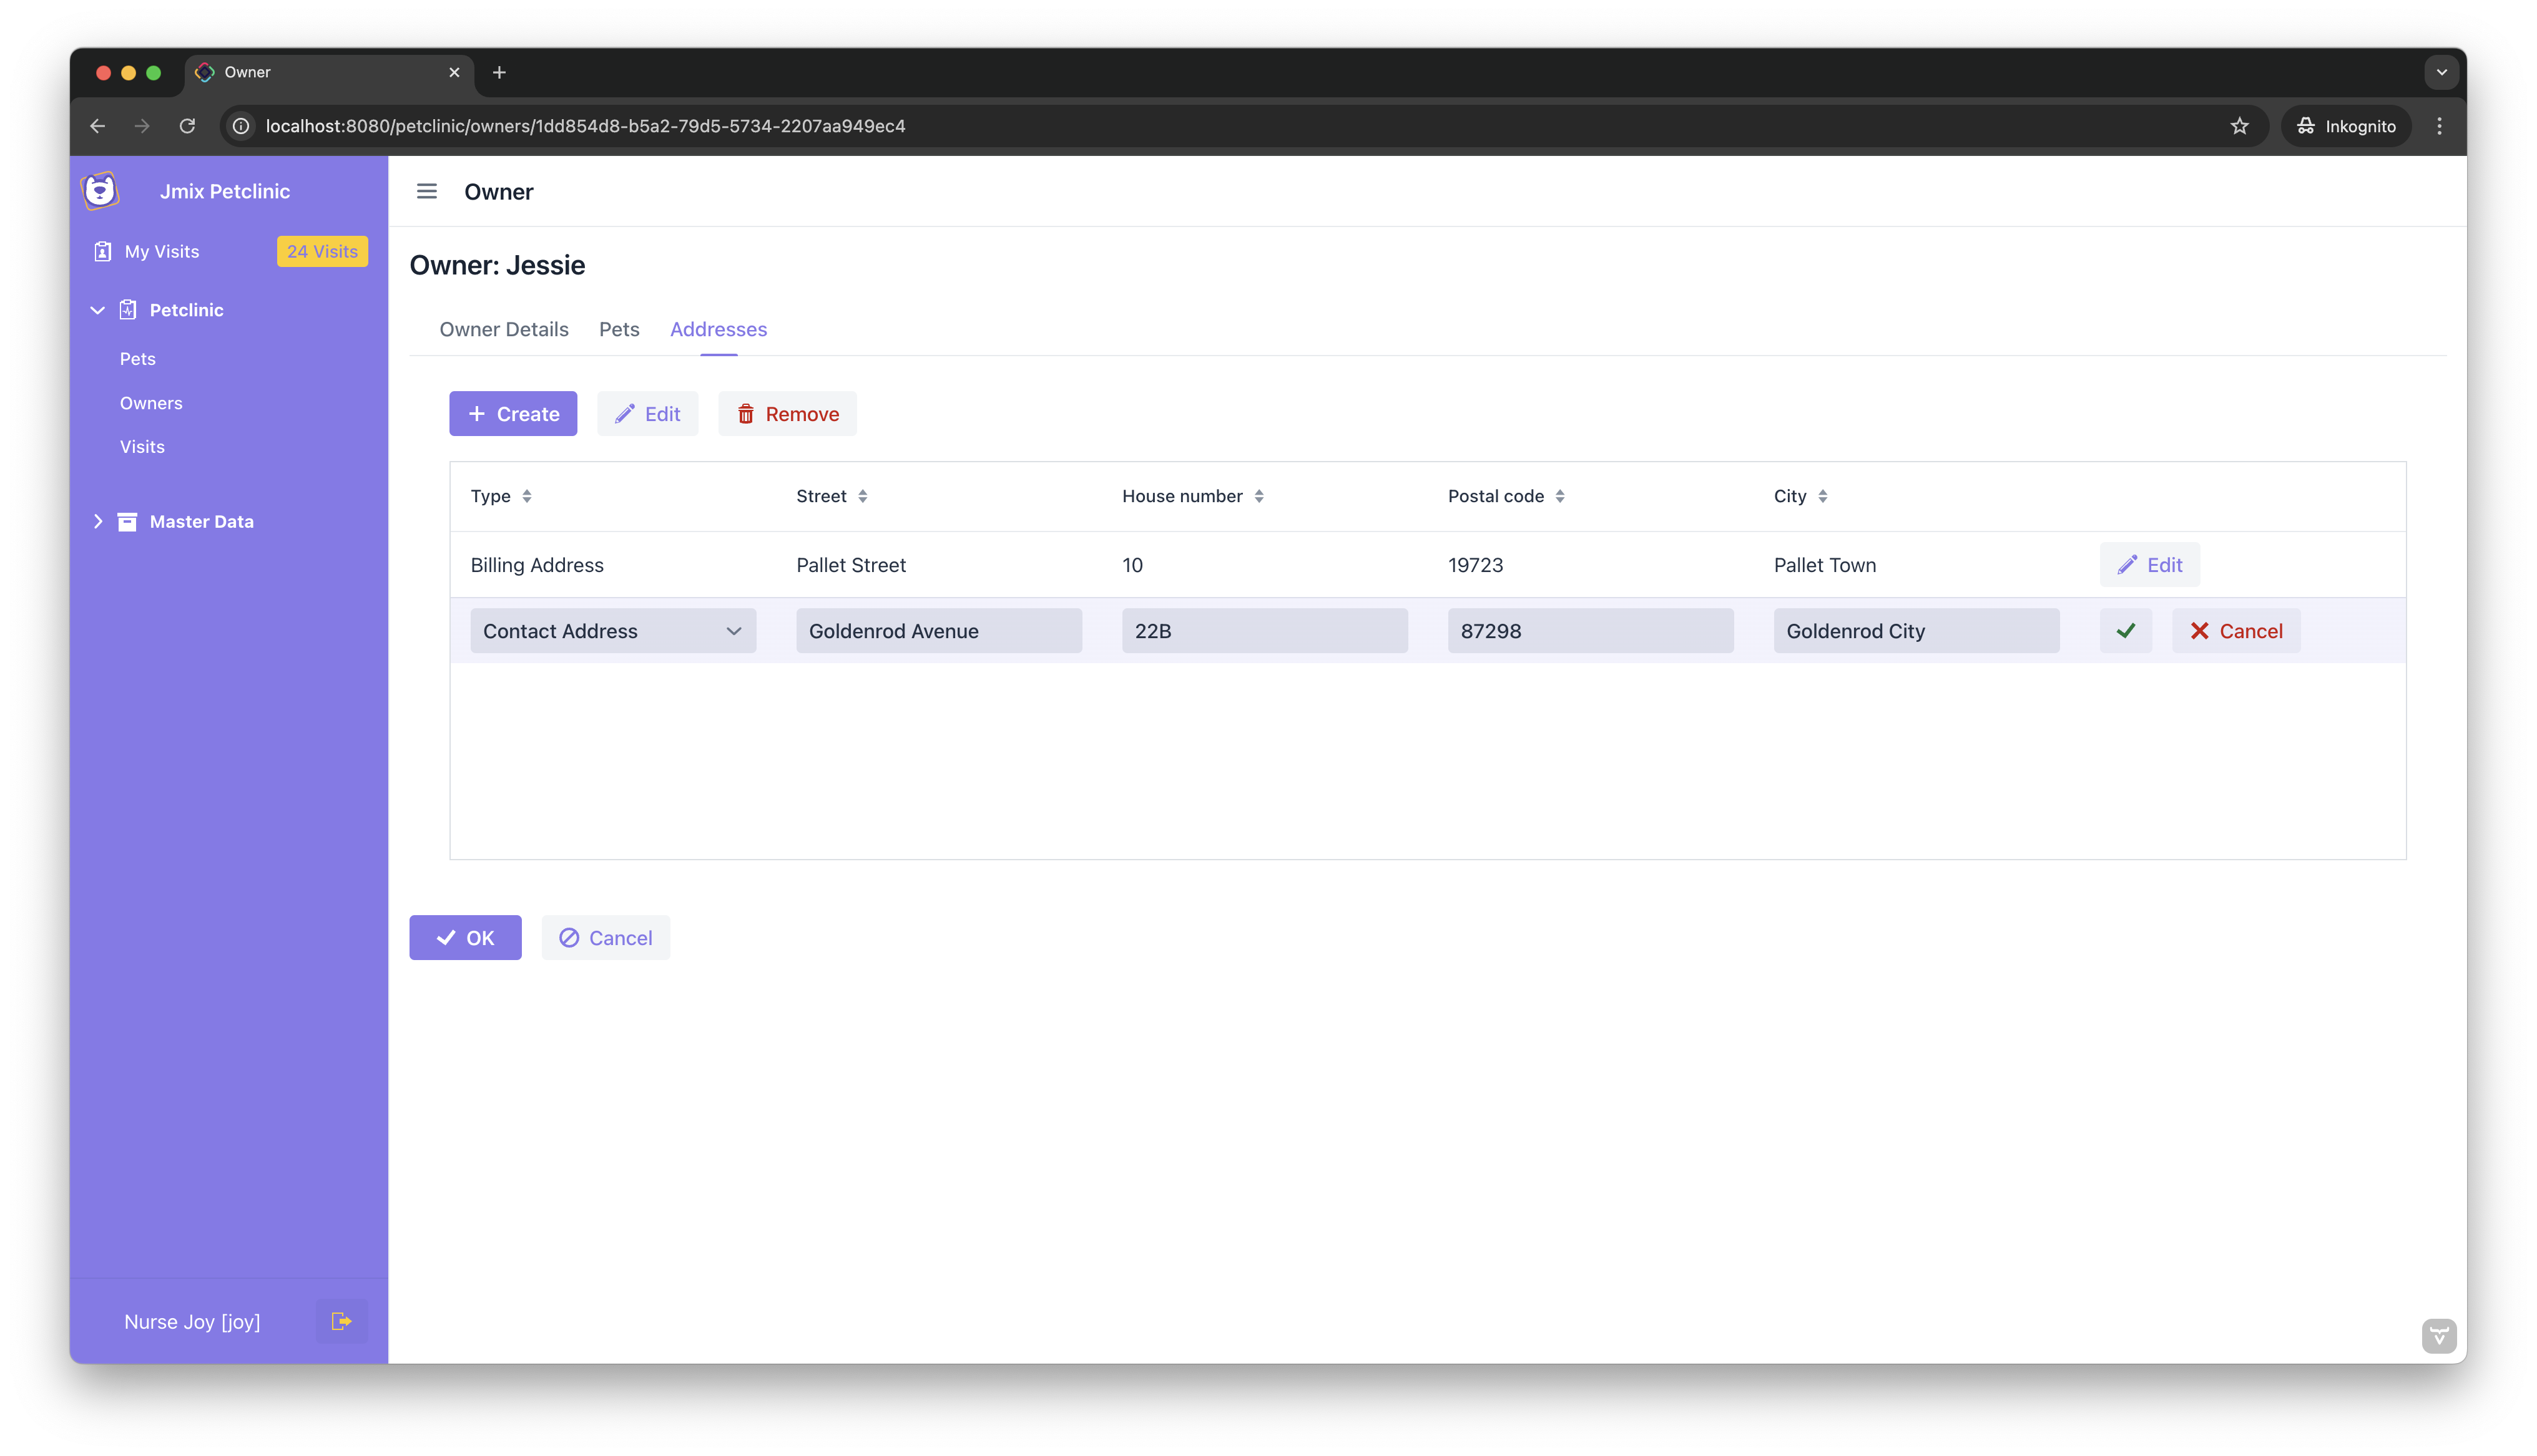Switch to the Pets tab
2537x1456 pixels.
tap(618, 329)
